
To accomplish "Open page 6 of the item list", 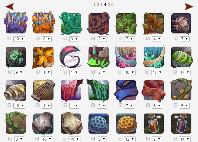I will pos(112,5).
